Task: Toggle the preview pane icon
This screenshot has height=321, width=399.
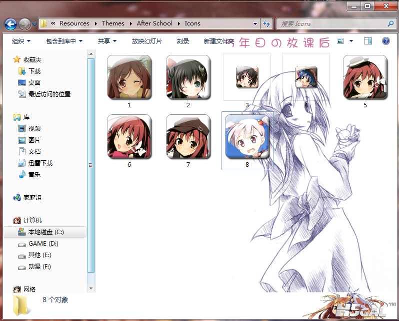Action: point(367,41)
